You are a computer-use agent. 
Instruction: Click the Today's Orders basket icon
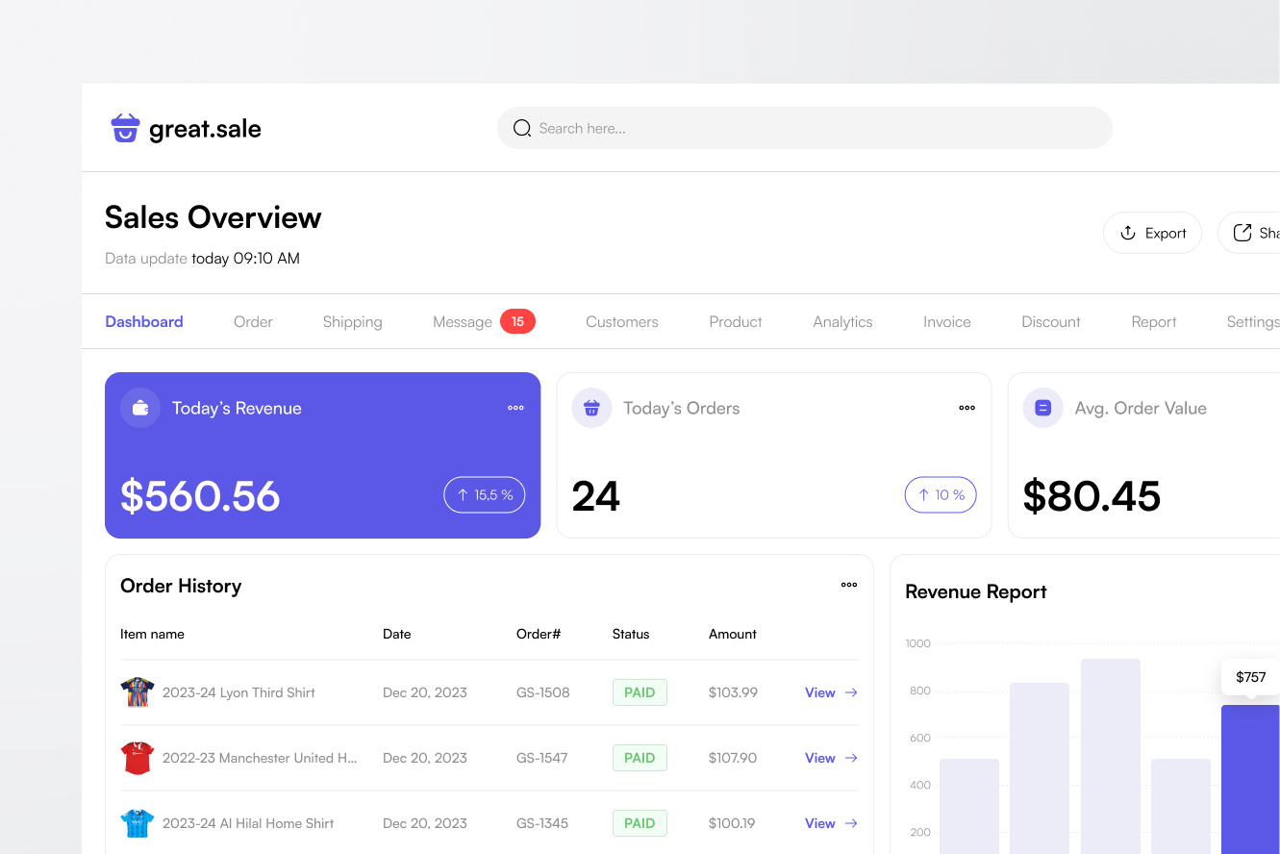pyautogui.click(x=590, y=407)
